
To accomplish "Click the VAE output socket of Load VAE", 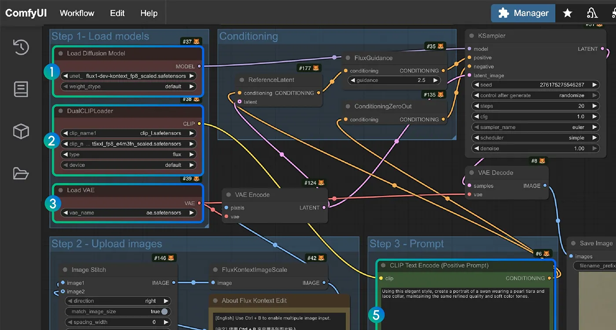I will 199,203.
